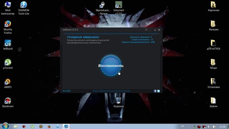Image resolution: width=229 pixels, height=129 pixels.
Task: Select the Моди folder on desktop
Action: pyautogui.click(x=213, y=64)
